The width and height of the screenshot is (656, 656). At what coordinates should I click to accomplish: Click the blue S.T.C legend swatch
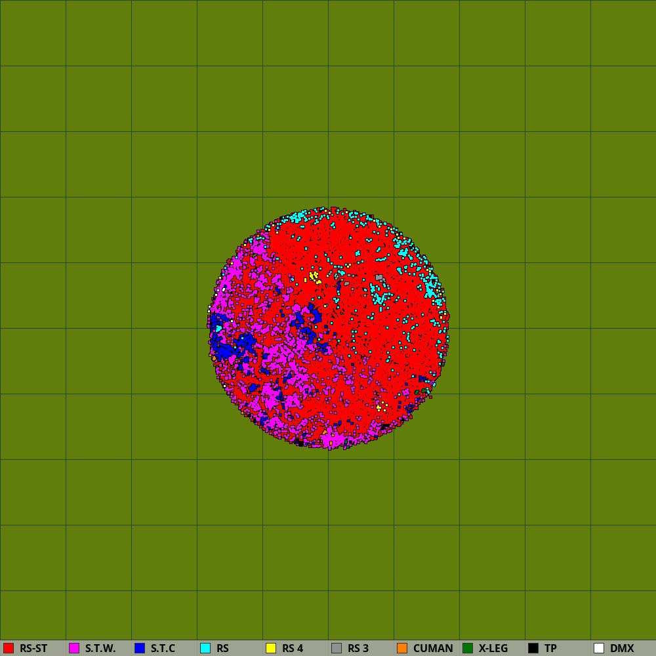point(140,648)
